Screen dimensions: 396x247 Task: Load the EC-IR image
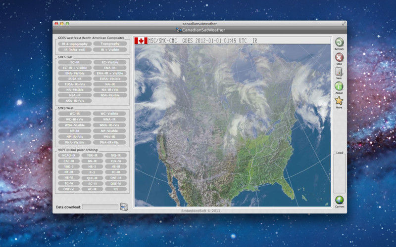[75, 62]
